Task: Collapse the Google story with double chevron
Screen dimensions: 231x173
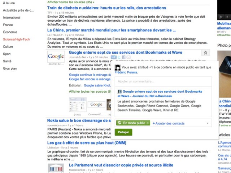Action: pos(205,53)
